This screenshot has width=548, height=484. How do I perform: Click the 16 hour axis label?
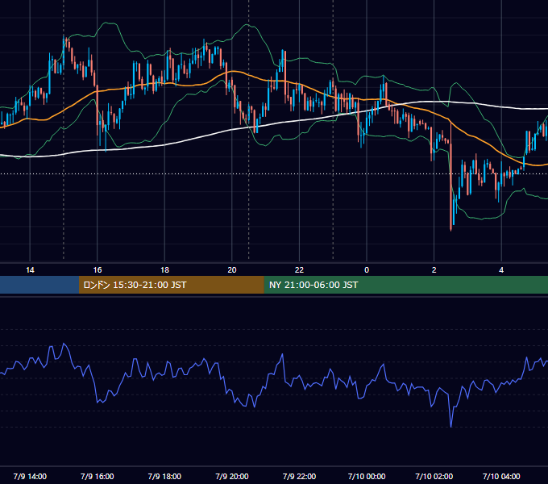point(98,270)
